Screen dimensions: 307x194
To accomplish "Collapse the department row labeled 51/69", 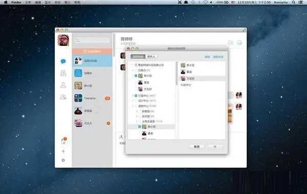I will click(133, 106).
